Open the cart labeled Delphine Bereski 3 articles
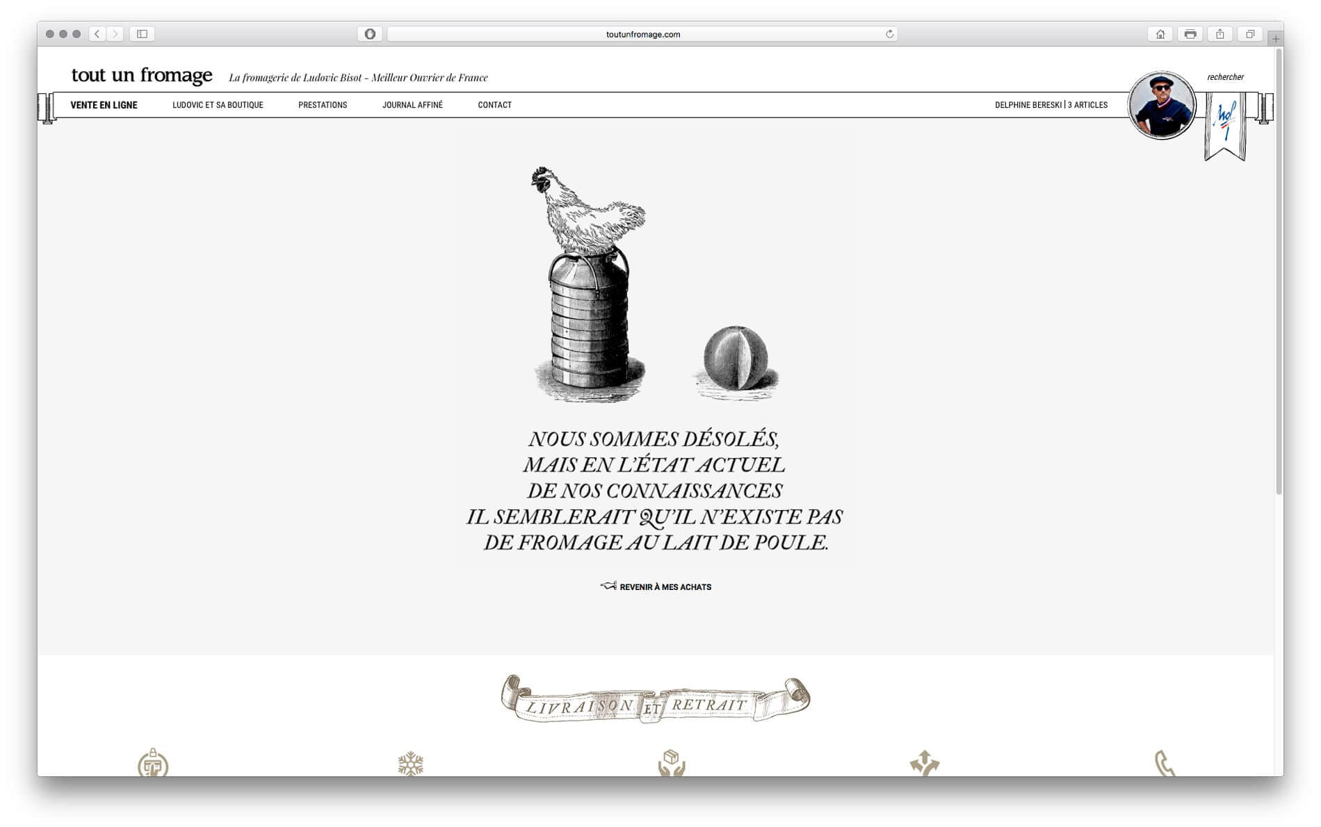The width and height of the screenshot is (1321, 827). (x=1051, y=105)
